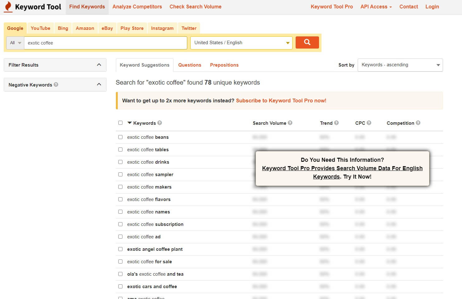
Task: Click the popup 'Keyword Tool Pro Provides Search Volume' link
Action: 342,172
